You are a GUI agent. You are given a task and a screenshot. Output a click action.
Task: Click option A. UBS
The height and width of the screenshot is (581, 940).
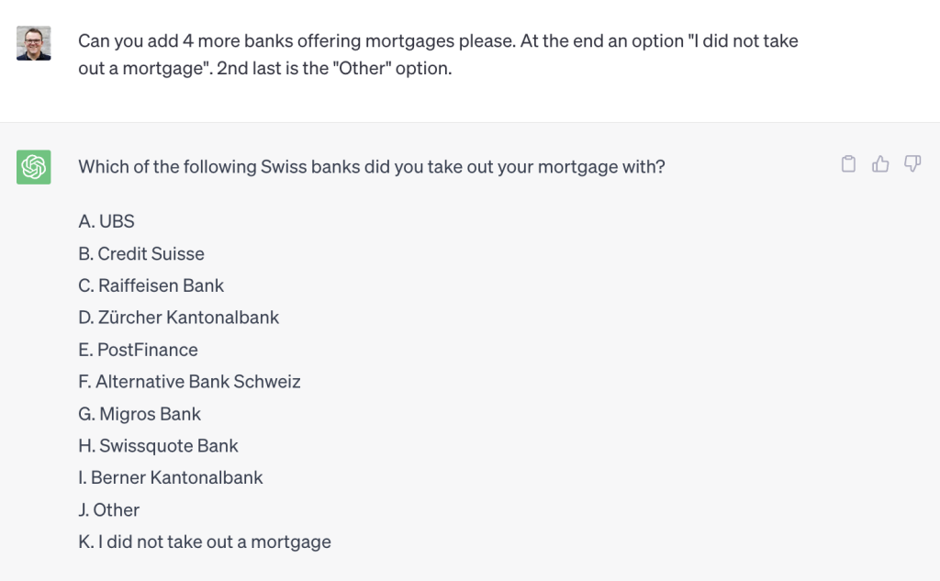tap(106, 221)
